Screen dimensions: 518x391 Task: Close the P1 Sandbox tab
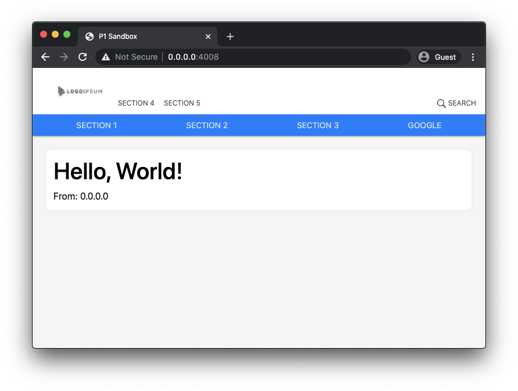click(x=208, y=37)
